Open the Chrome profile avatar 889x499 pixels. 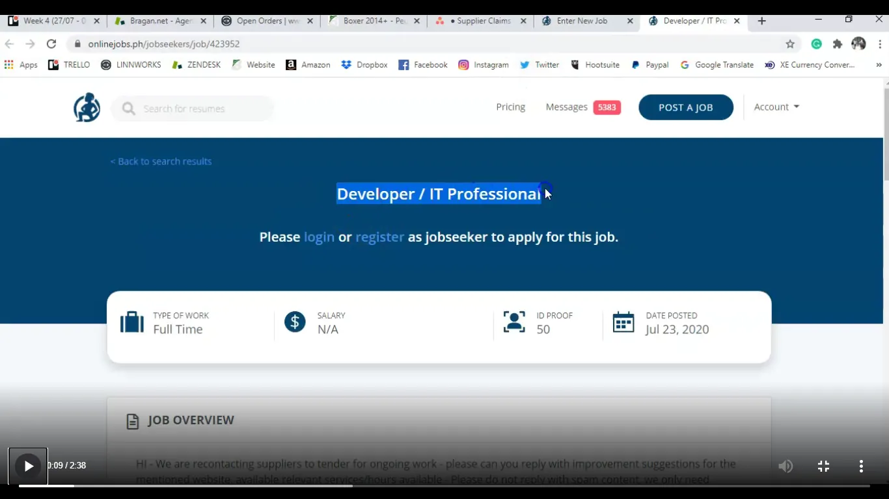pos(858,44)
